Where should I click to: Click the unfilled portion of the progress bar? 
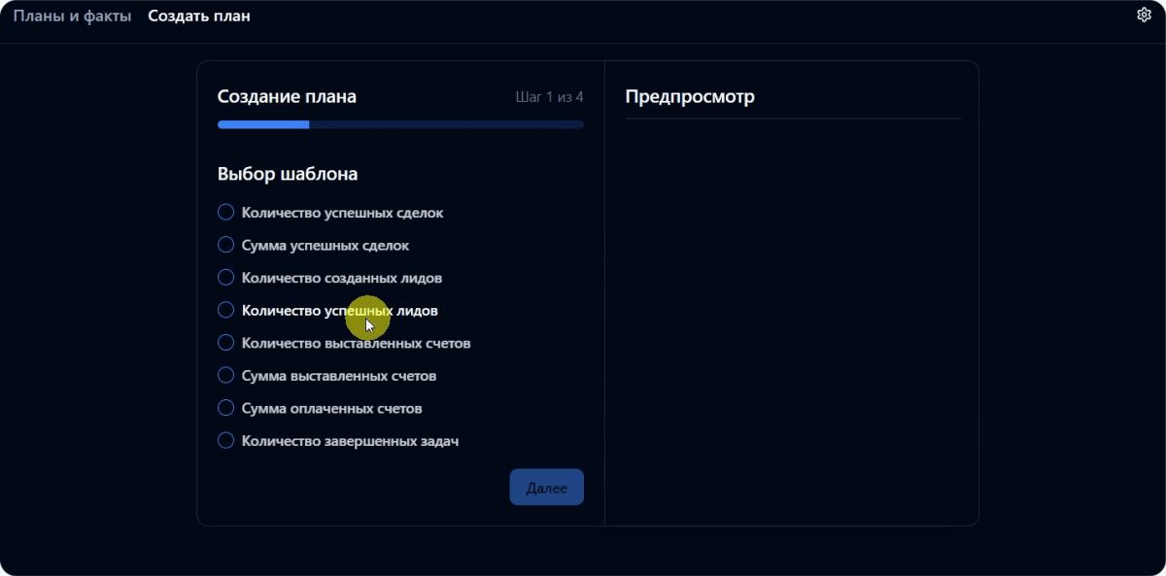click(447, 124)
